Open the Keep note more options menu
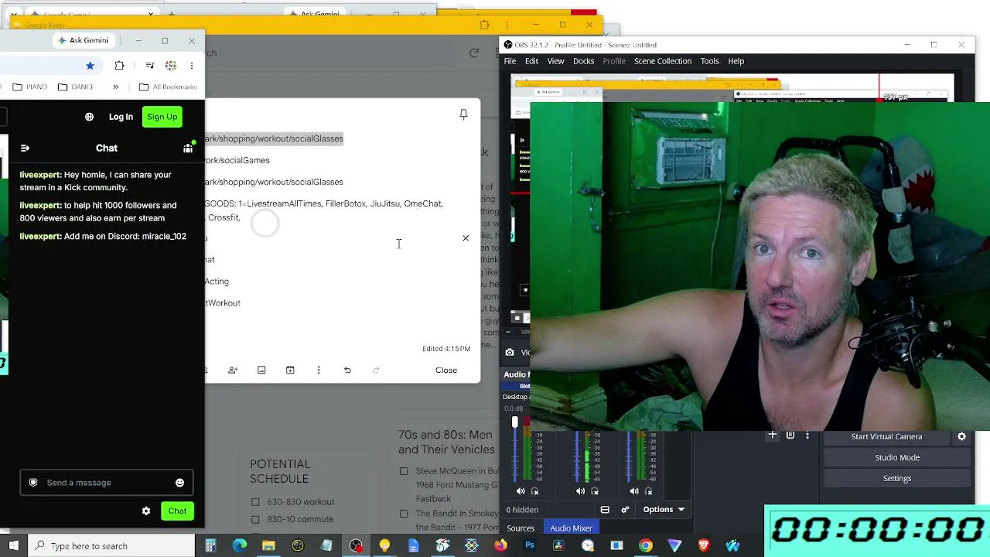This screenshot has height=557, width=990. click(319, 370)
